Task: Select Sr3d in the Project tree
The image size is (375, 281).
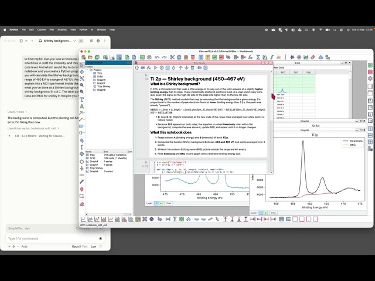Action: pyautogui.click(x=100, y=77)
